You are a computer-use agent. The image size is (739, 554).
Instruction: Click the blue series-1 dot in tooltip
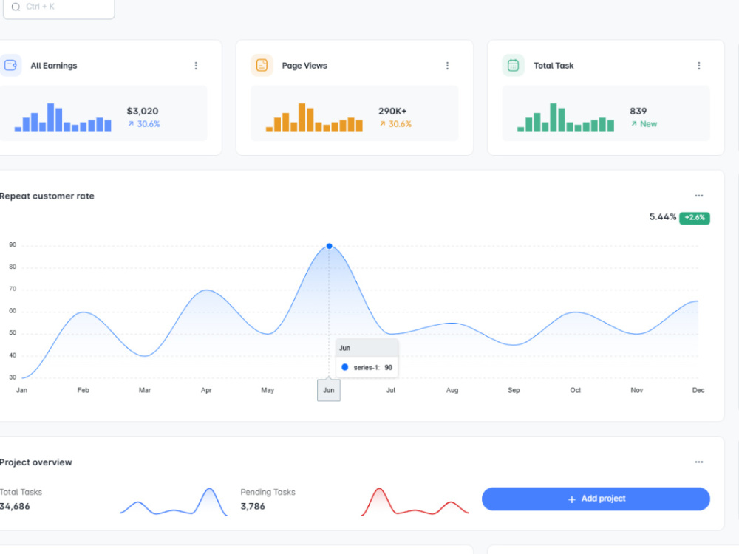click(x=344, y=367)
